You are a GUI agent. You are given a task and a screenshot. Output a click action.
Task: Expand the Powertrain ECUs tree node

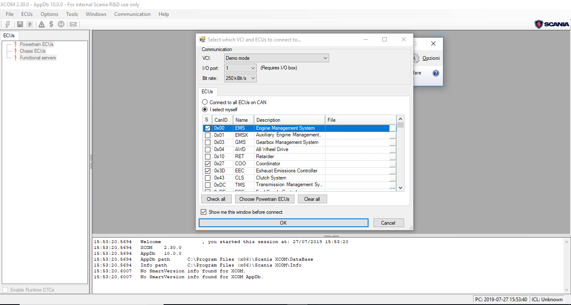tap(36, 44)
